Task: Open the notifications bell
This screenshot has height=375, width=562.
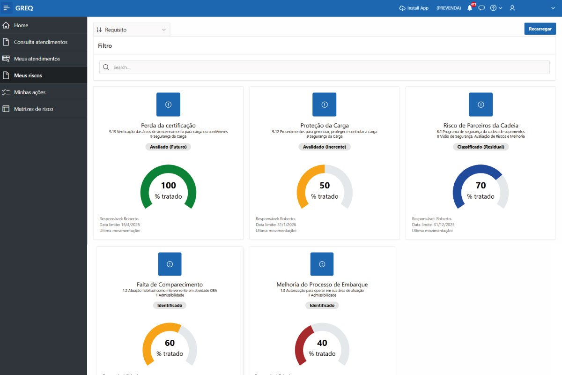Action: (470, 8)
